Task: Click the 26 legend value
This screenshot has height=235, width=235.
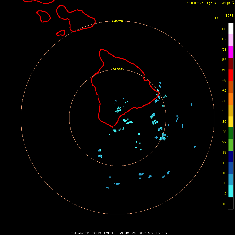Action: coord(224,132)
